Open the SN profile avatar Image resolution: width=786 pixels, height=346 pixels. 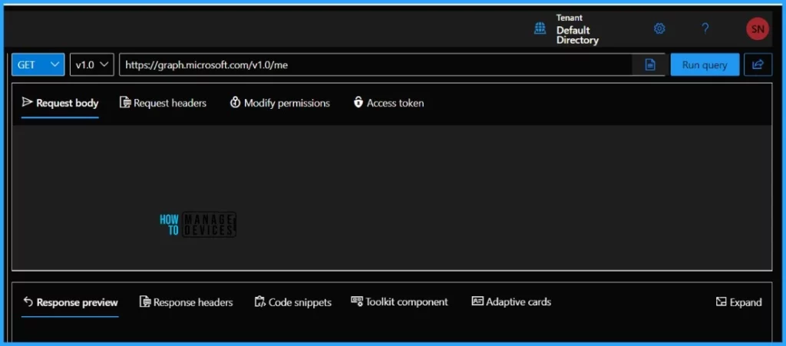[x=758, y=29]
